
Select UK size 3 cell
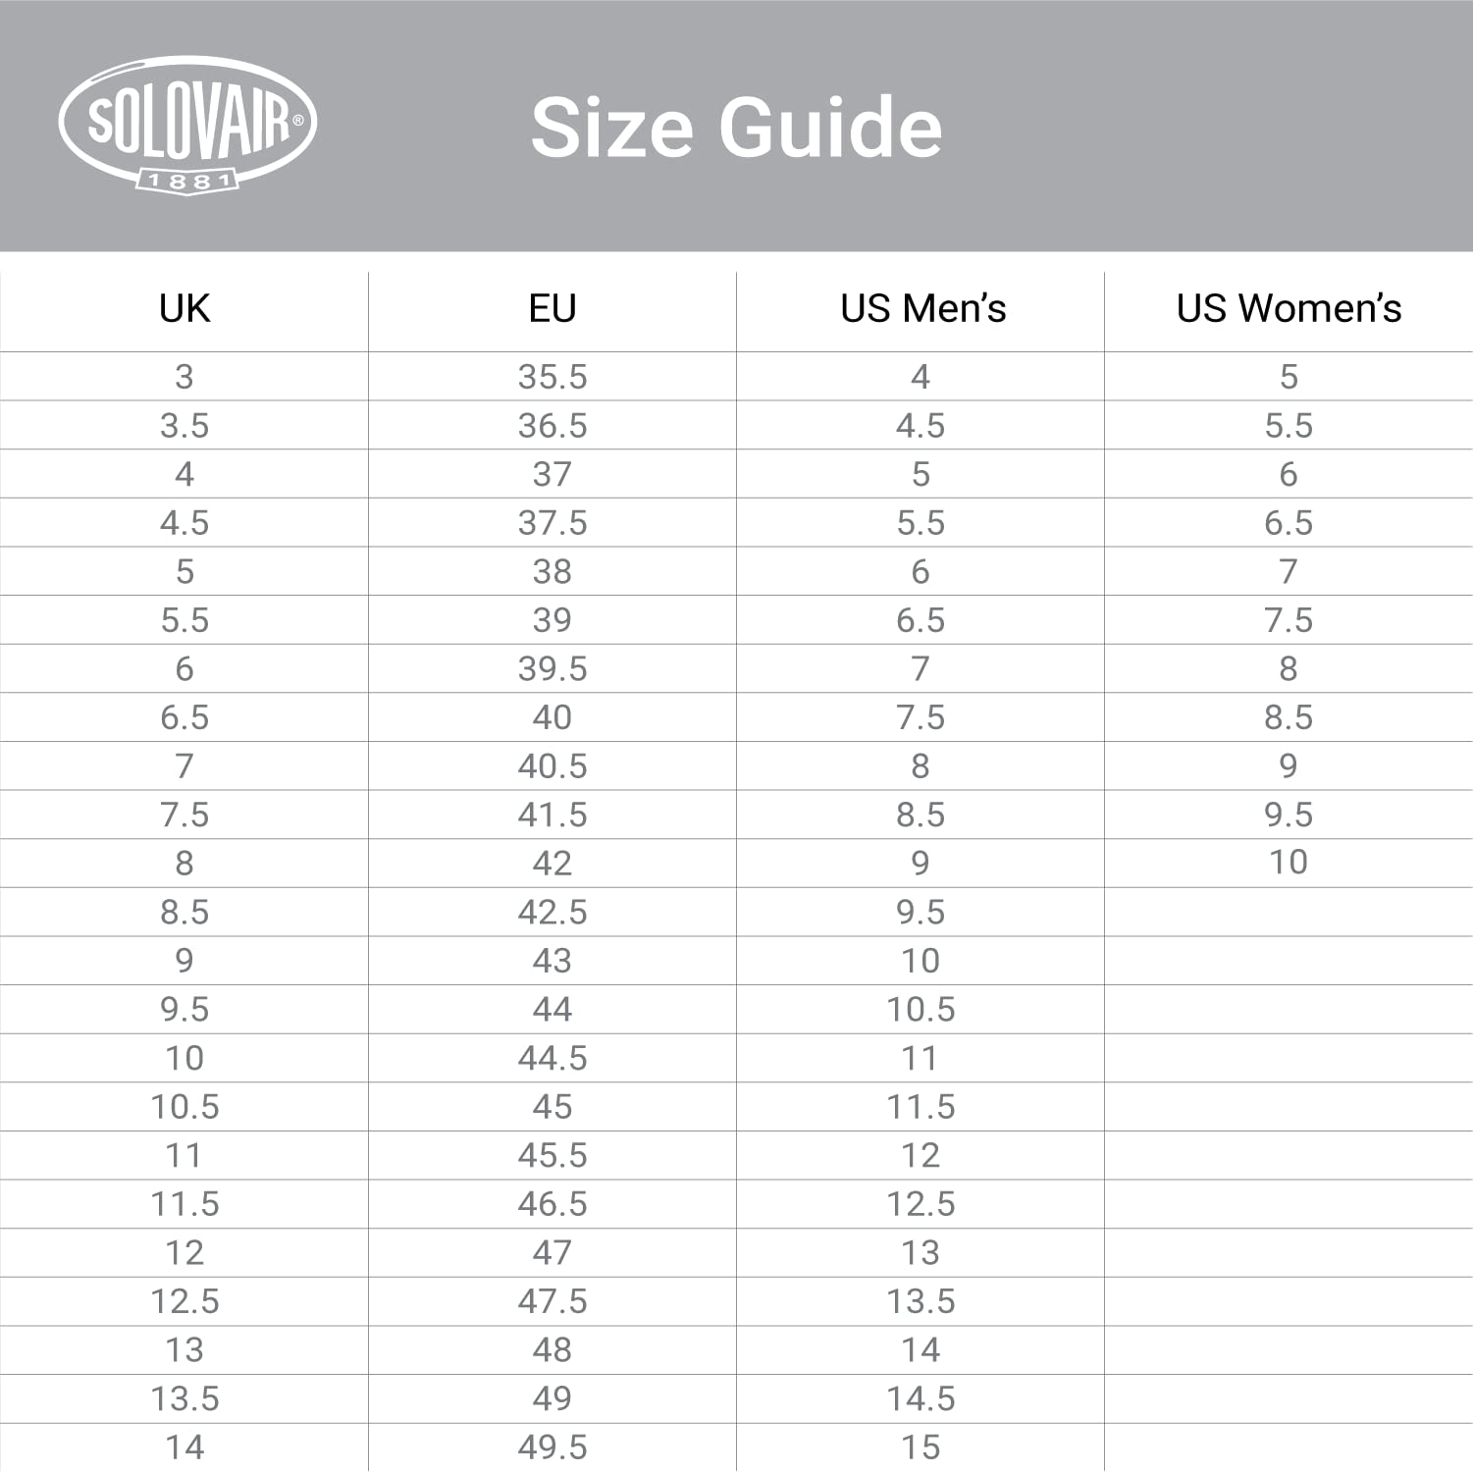point(184,377)
